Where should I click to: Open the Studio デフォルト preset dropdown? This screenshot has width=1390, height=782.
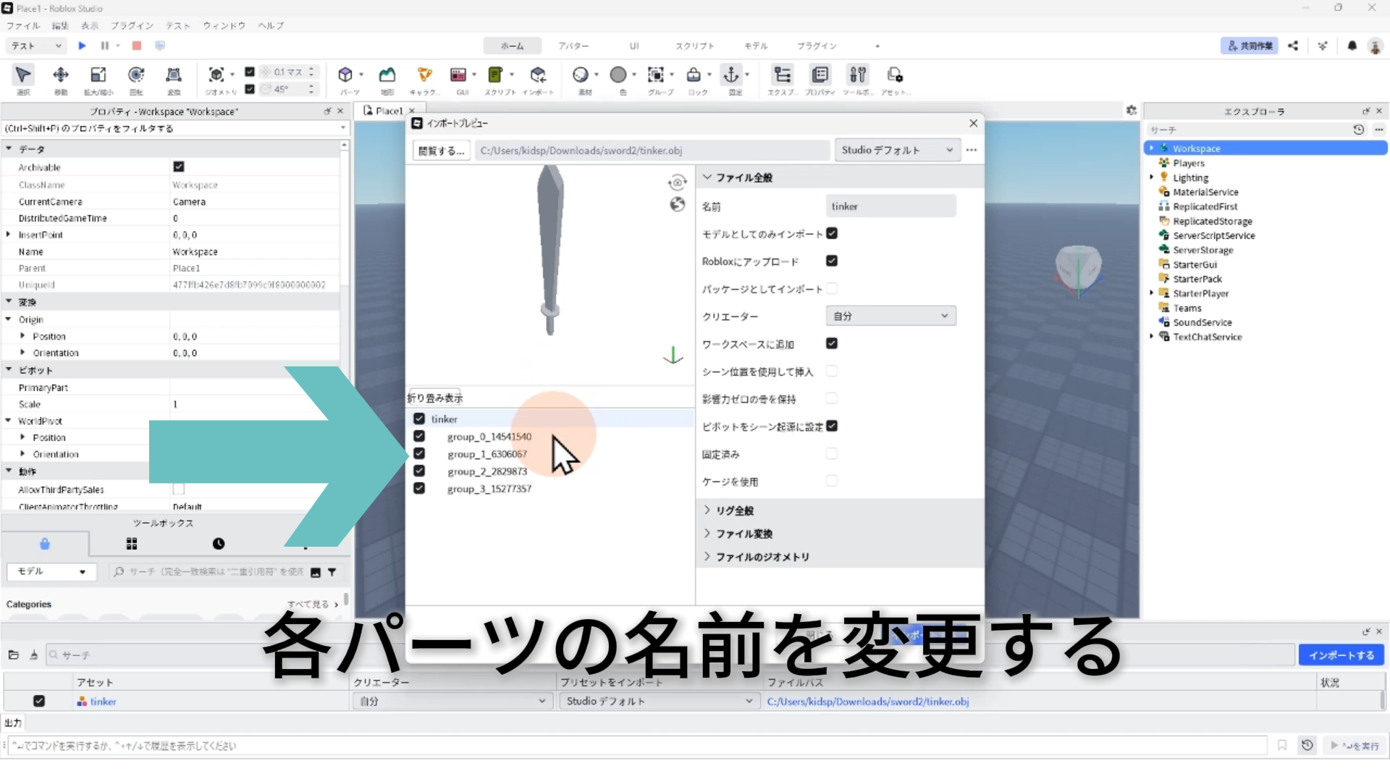click(896, 150)
